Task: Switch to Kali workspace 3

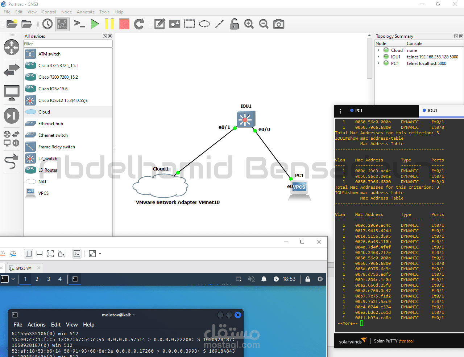Action: click(x=49, y=279)
